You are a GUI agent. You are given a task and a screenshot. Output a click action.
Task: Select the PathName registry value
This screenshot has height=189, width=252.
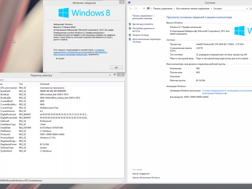click(x=6, y=131)
